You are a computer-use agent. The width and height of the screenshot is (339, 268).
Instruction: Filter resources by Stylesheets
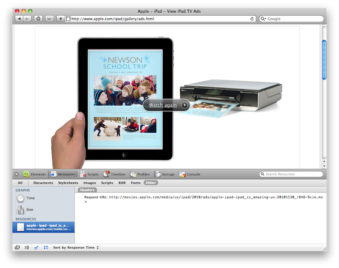(68, 183)
